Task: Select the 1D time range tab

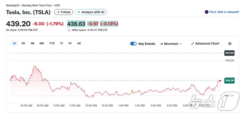Action: 14,43
